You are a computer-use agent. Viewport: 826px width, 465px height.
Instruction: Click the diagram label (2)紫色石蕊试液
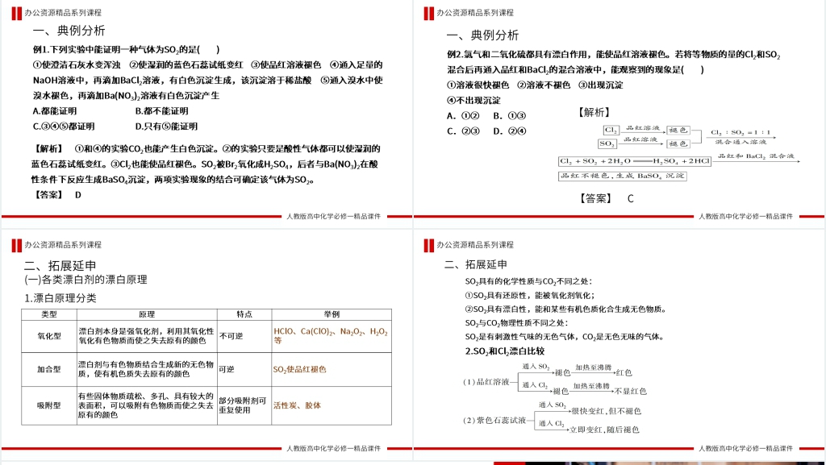[x=494, y=421]
